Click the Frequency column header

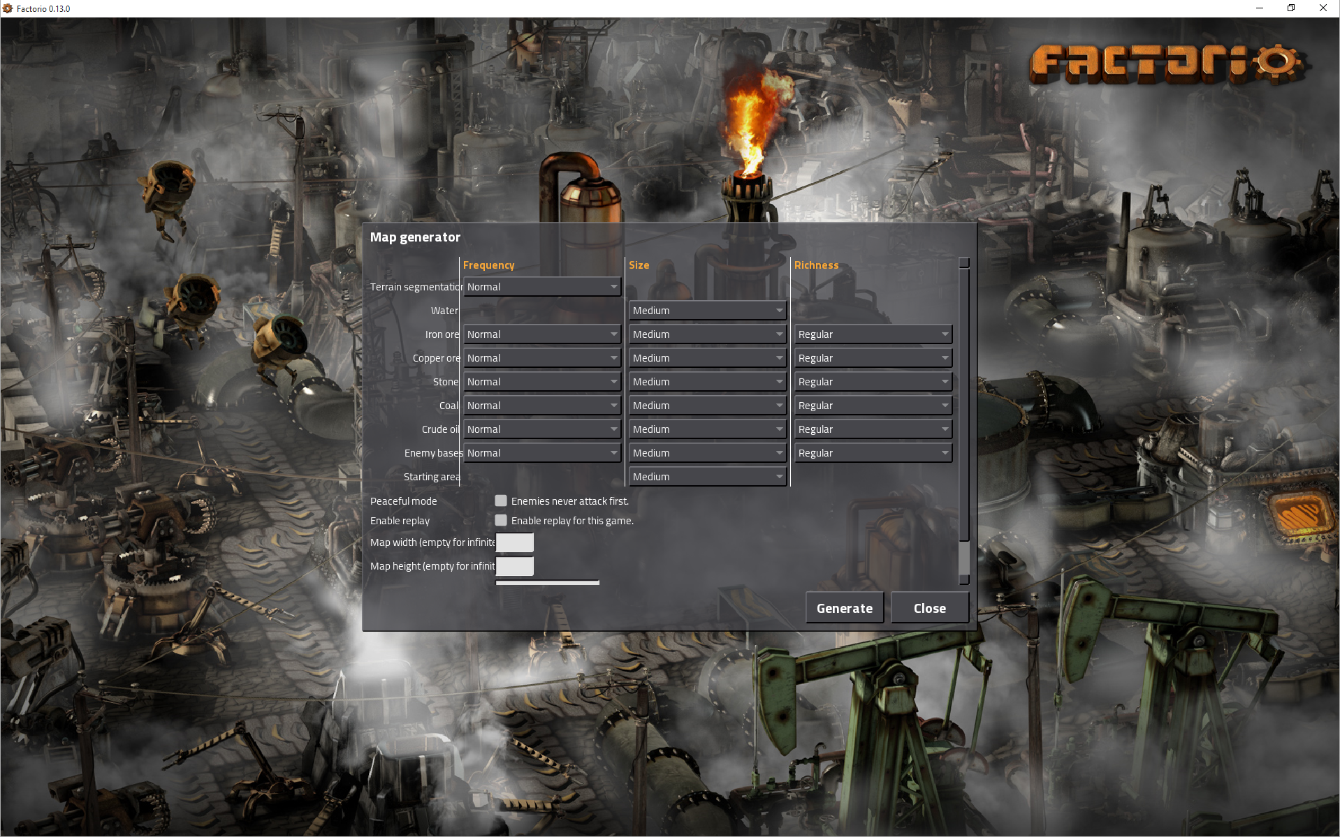489,265
